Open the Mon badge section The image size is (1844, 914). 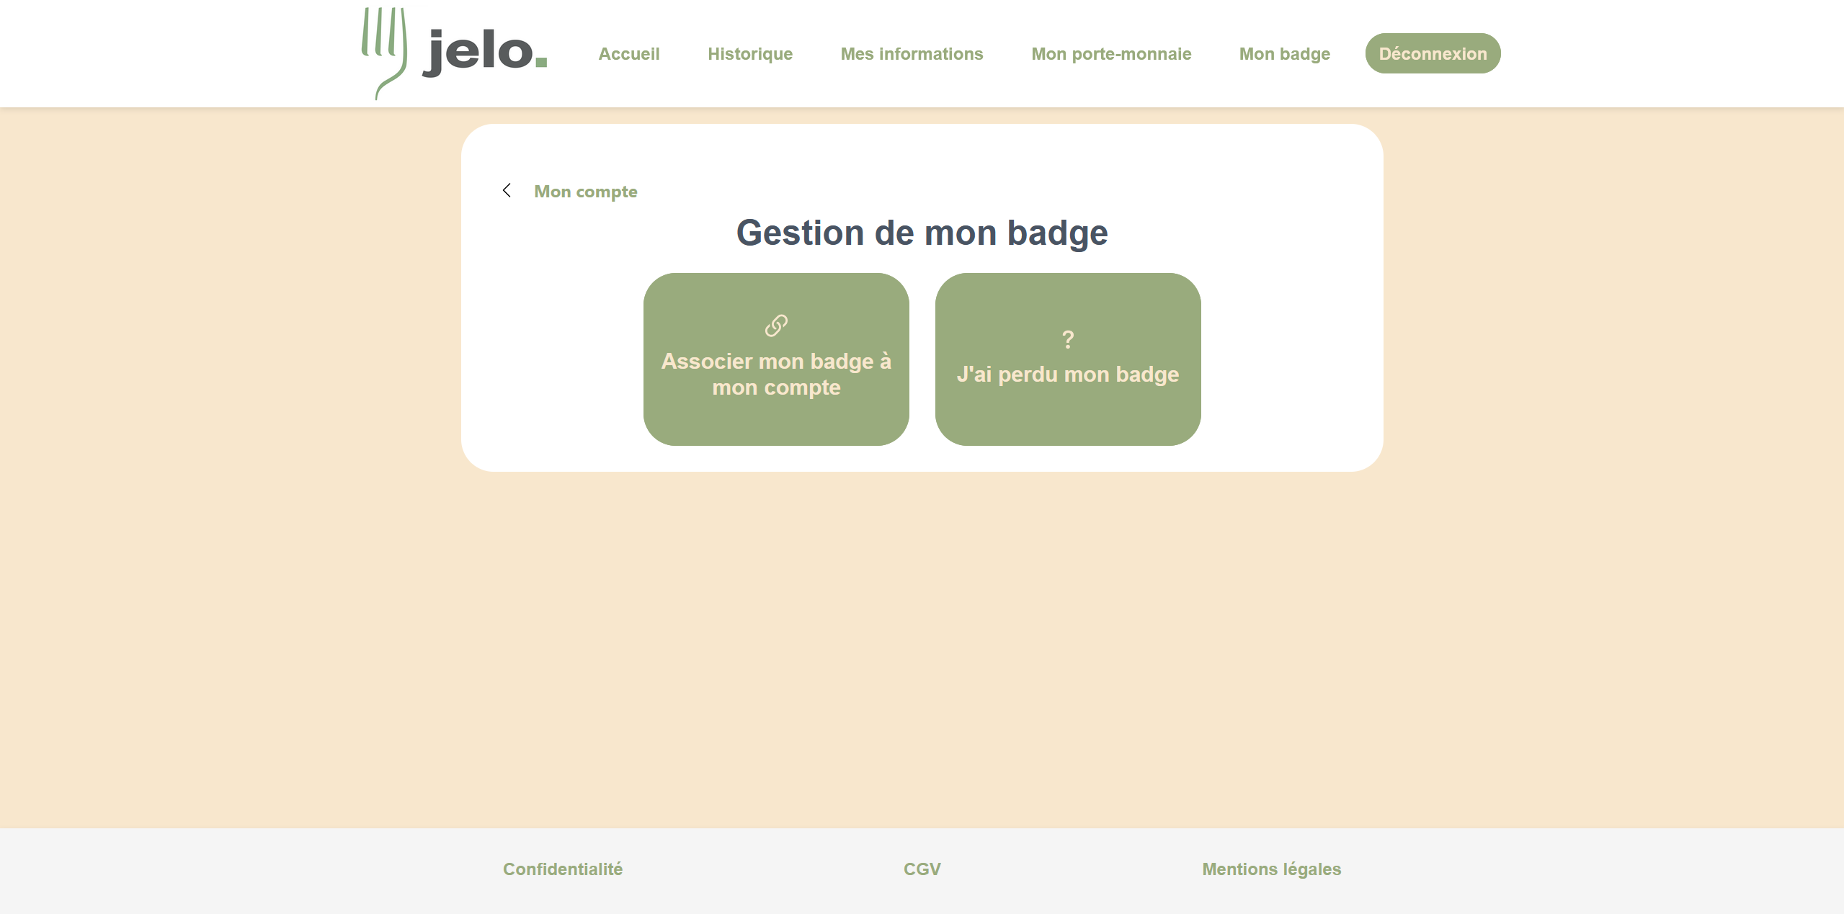(1284, 53)
